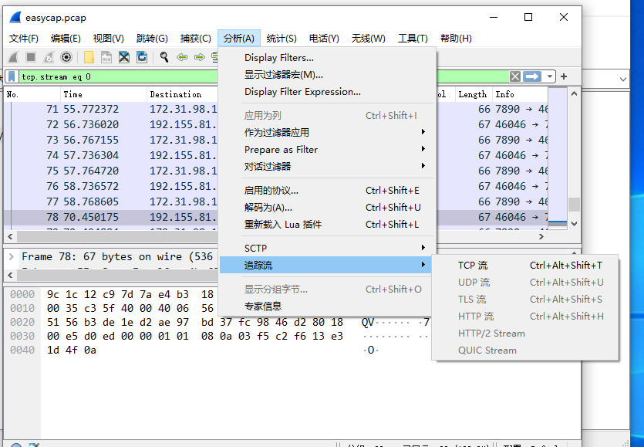Choose Display Filters... from the menu

click(326, 58)
